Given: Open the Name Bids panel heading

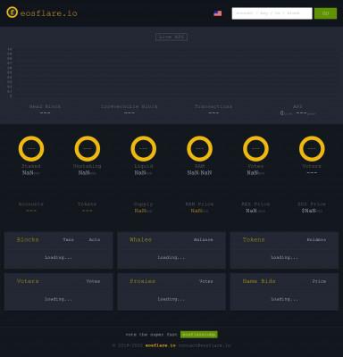Looking at the screenshot, I should click(x=259, y=281).
